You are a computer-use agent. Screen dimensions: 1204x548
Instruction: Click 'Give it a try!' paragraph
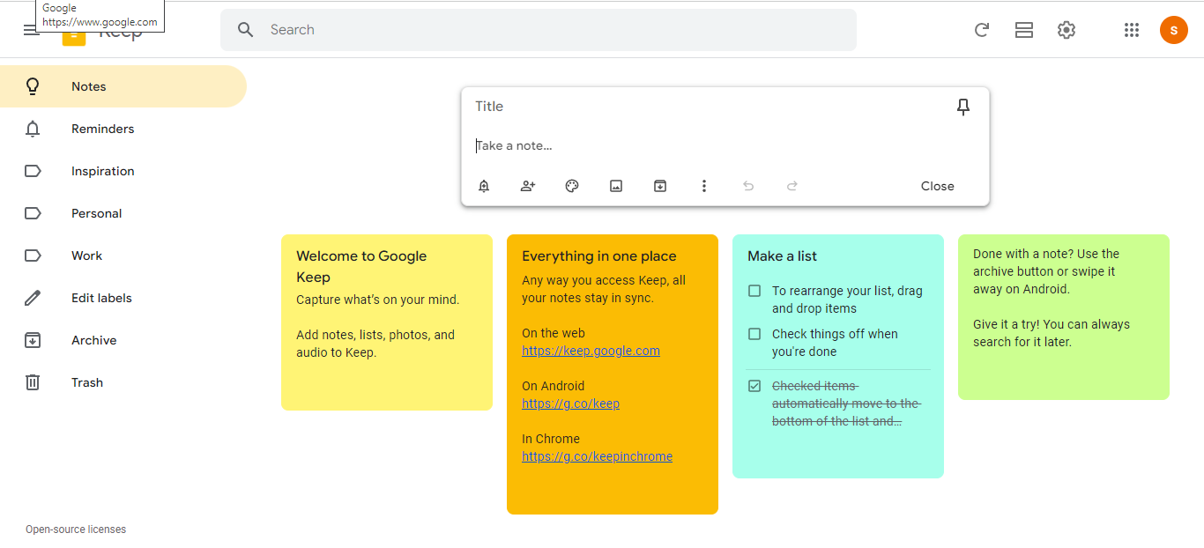click(x=1052, y=333)
